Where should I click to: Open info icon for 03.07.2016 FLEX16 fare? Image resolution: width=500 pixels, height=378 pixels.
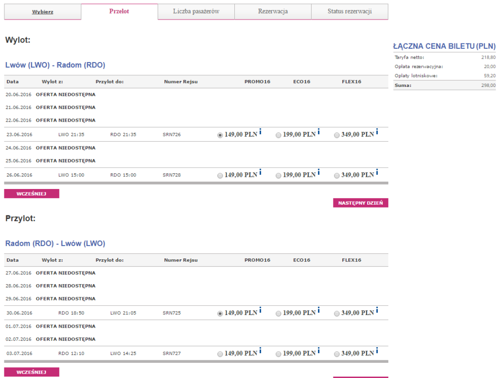point(377,350)
